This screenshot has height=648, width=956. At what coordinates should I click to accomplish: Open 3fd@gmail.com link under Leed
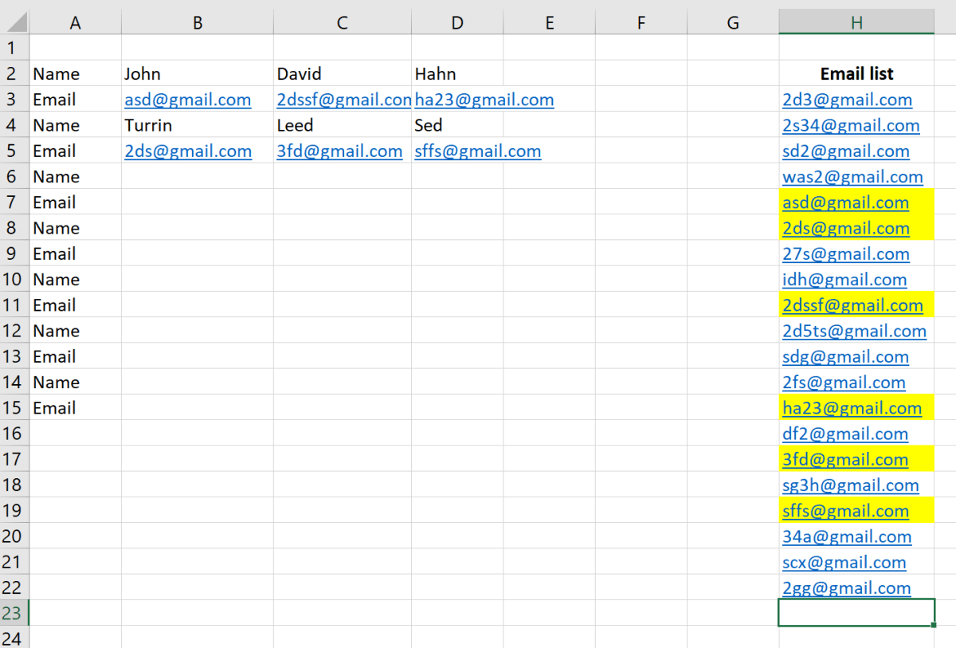[339, 151]
